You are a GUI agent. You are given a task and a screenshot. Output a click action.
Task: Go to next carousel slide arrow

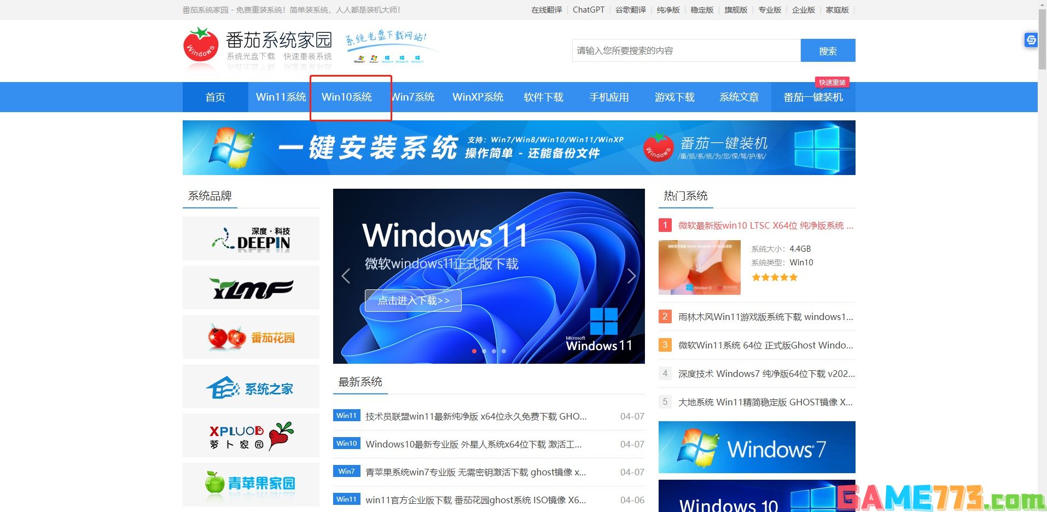coord(631,276)
